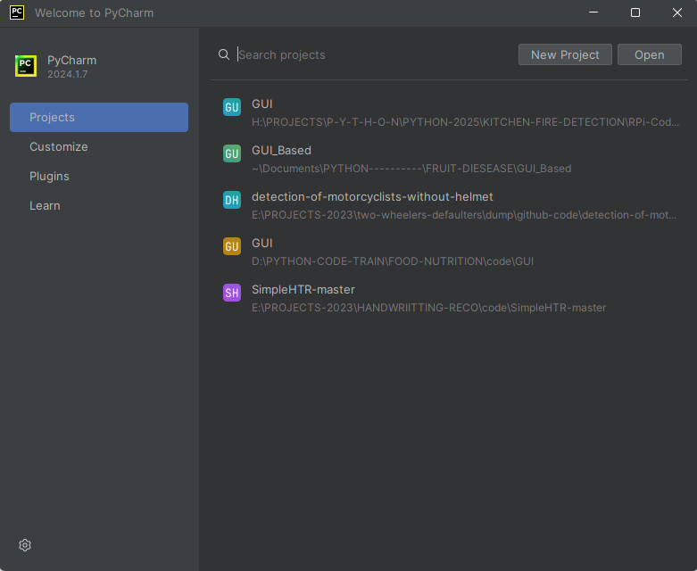Open the settings gear icon

(x=25, y=545)
